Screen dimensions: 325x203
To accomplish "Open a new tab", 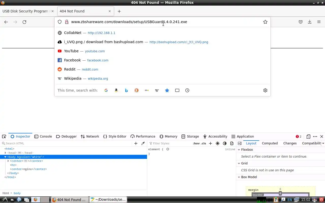I will coord(119,11).
